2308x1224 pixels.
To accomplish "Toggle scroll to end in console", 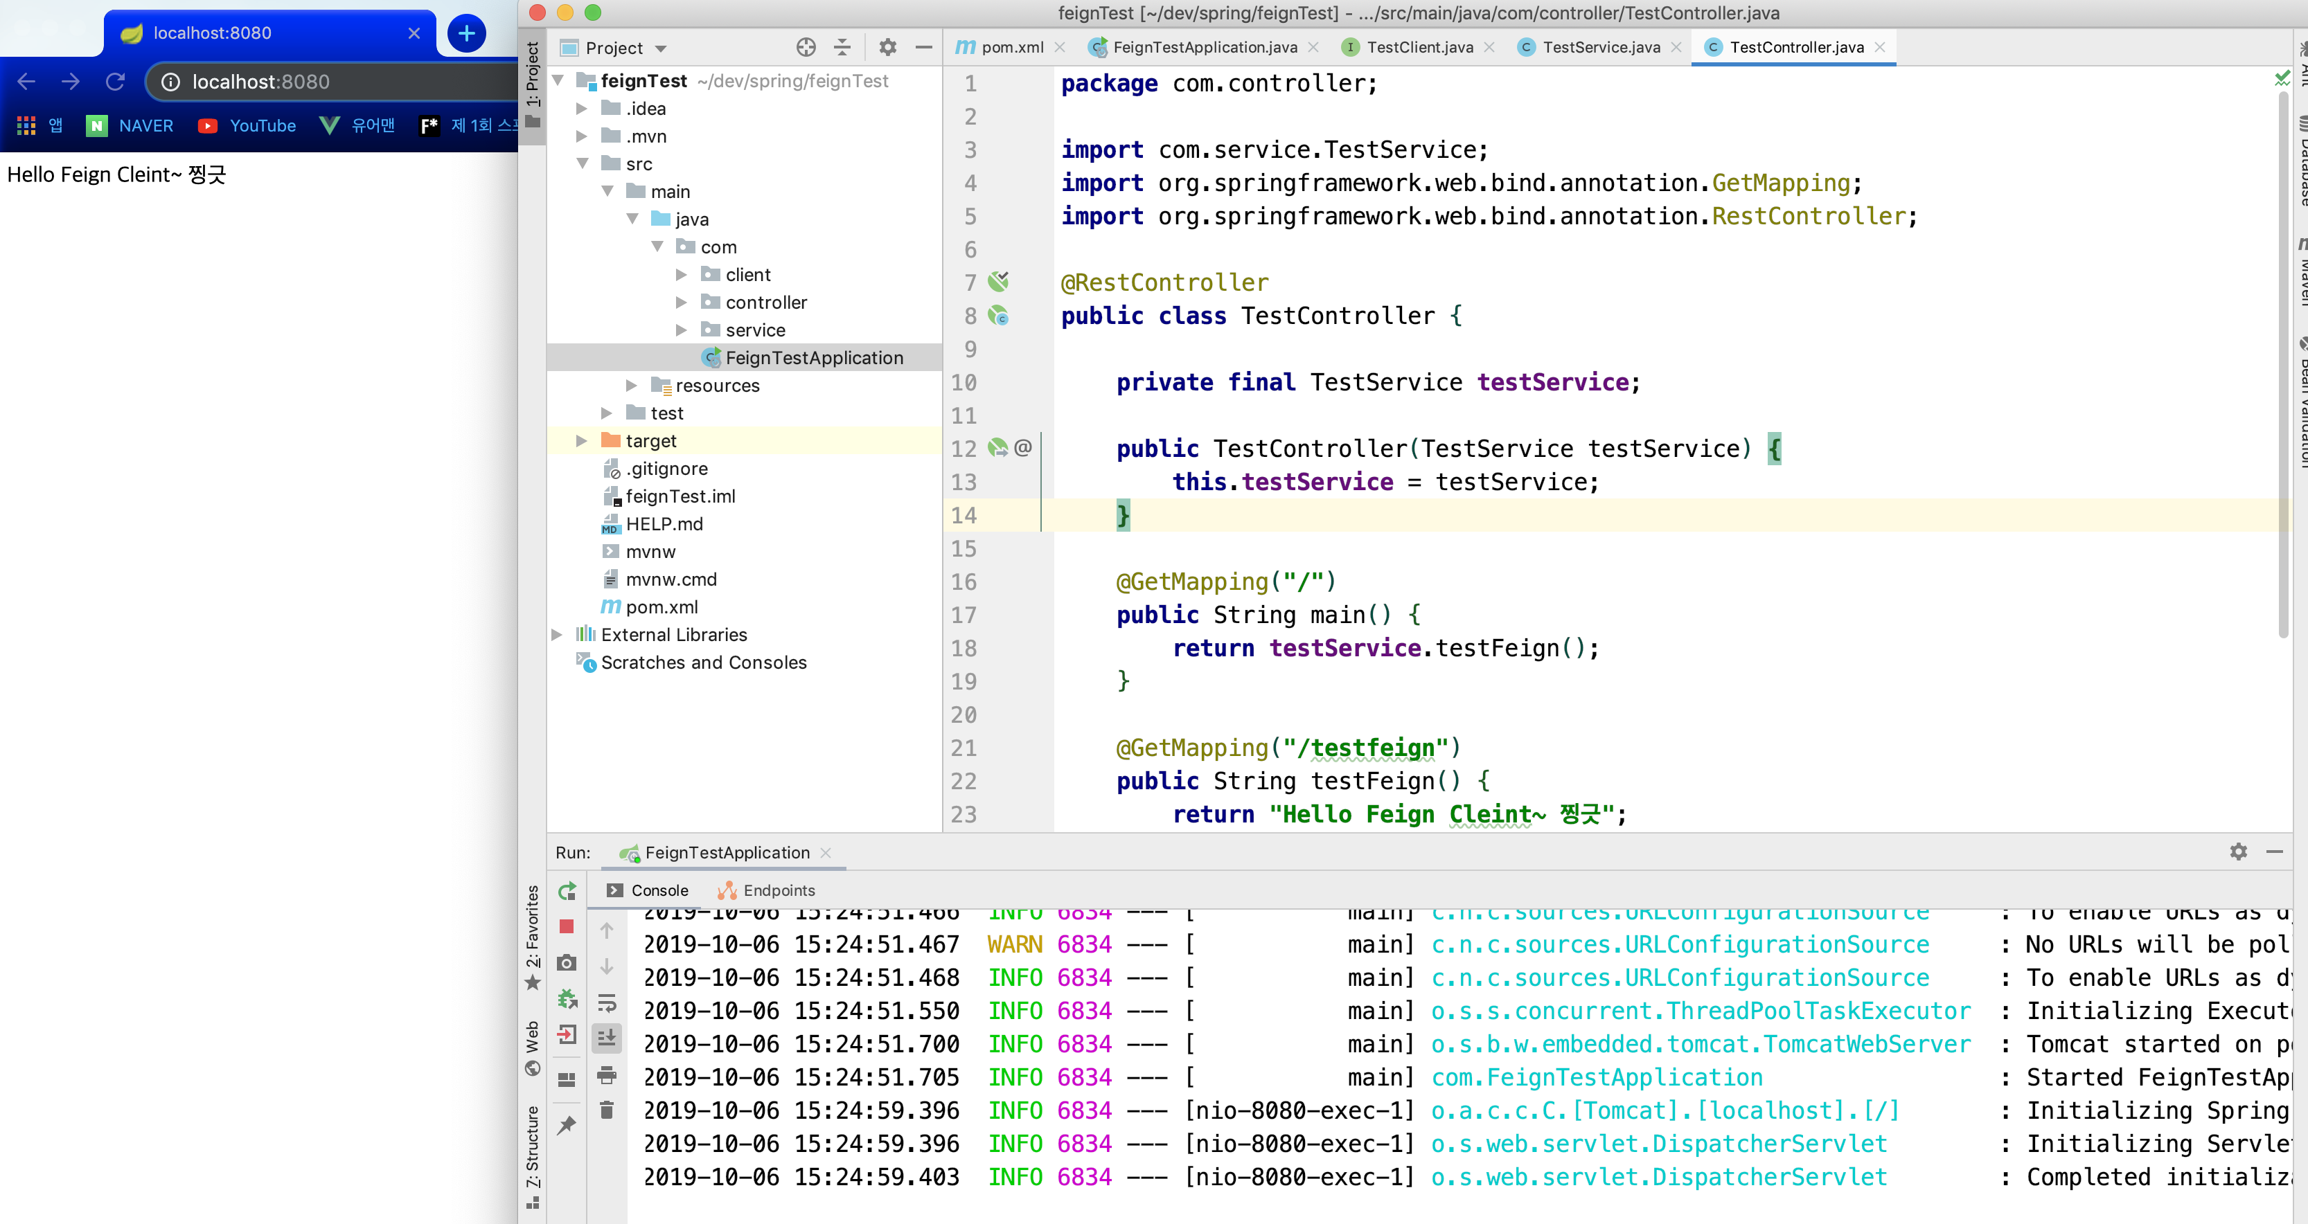I will [607, 1038].
